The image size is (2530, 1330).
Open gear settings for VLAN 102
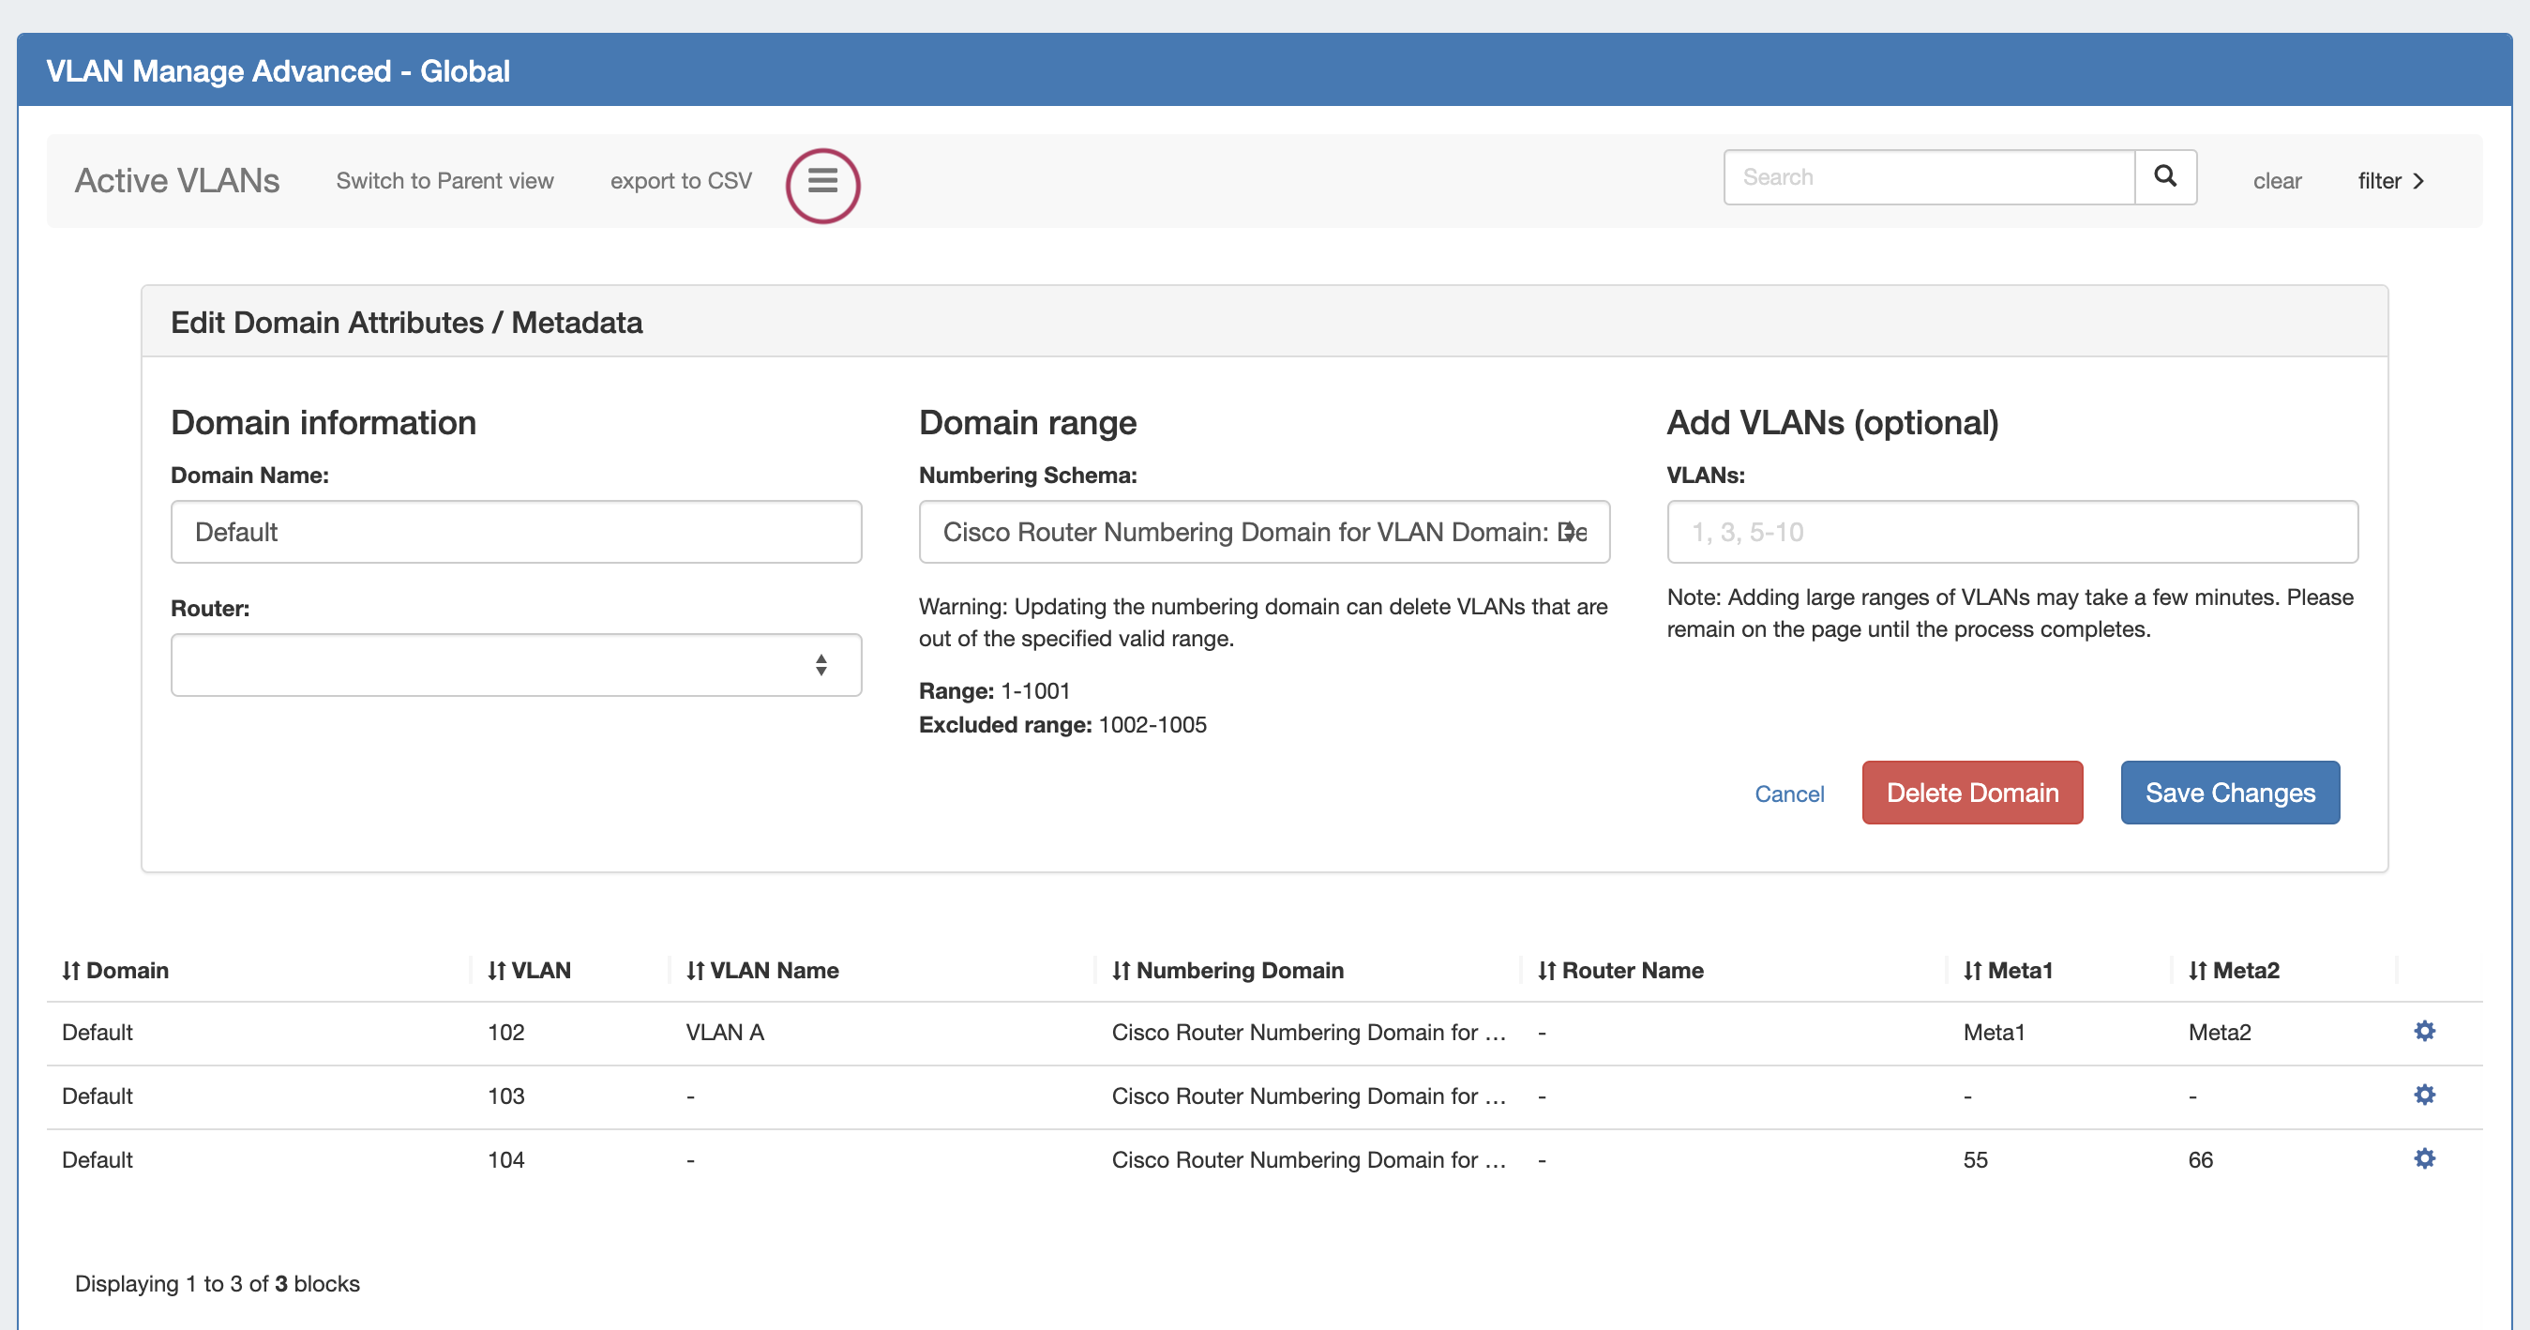point(2424,1031)
